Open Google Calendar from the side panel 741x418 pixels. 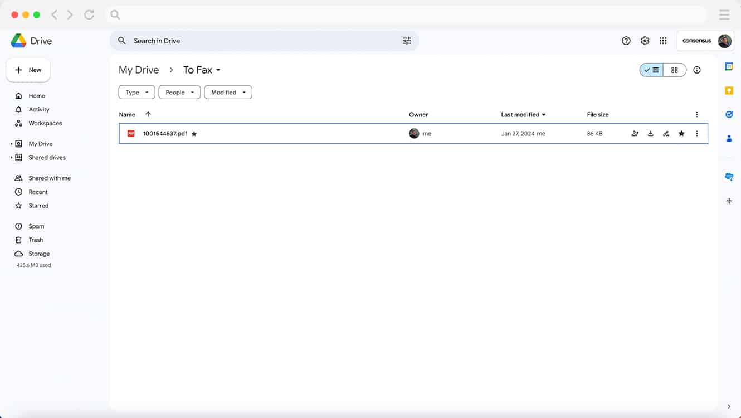(x=729, y=66)
